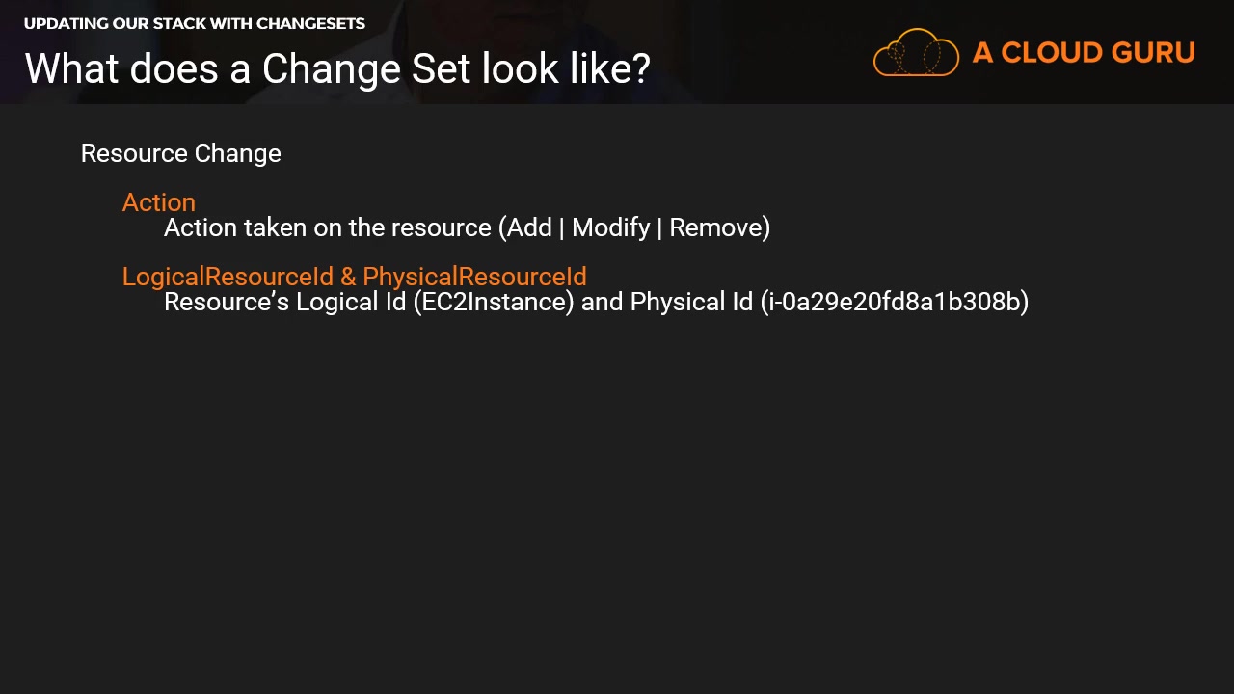Click the word 'Remove' in the action list
This screenshot has height=694, width=1234.
716,227
